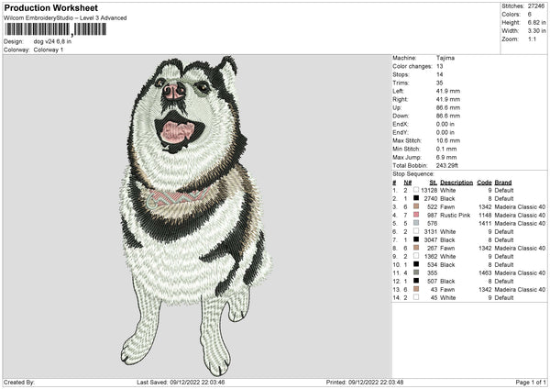Click 'Madeira Classic 40' brand in row 13
This screenshot has width=550, height=389.
point(520,290)
